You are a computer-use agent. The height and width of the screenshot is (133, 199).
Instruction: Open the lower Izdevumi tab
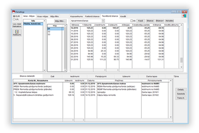point(126,77)
